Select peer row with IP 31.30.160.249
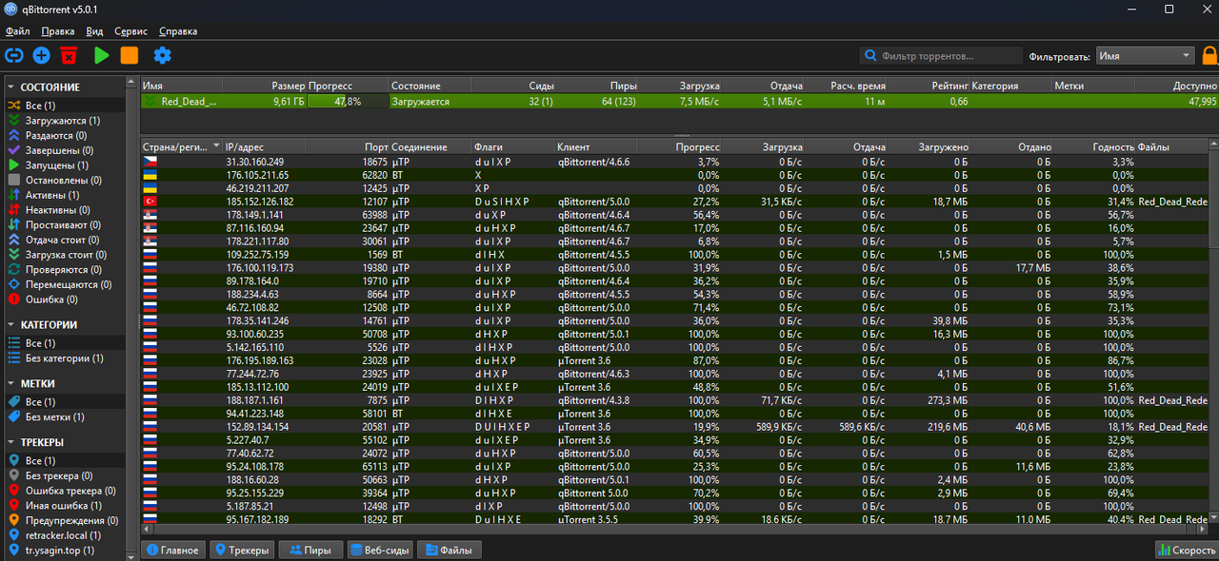The width and height of the screenshot is (1219, 561). (x=674, y=162)
